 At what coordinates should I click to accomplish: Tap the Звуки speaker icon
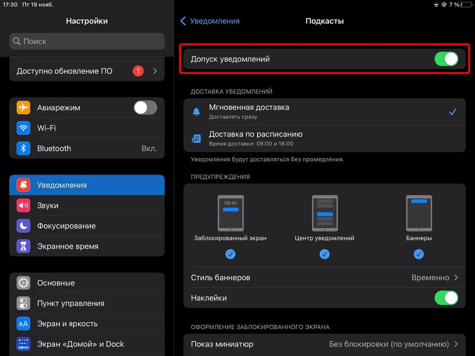pyautogui.click(x=23, y=205)
